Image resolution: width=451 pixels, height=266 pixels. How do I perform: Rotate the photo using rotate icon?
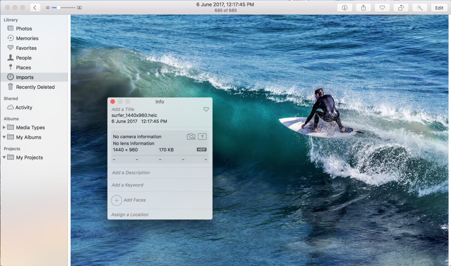pos(401,8)
